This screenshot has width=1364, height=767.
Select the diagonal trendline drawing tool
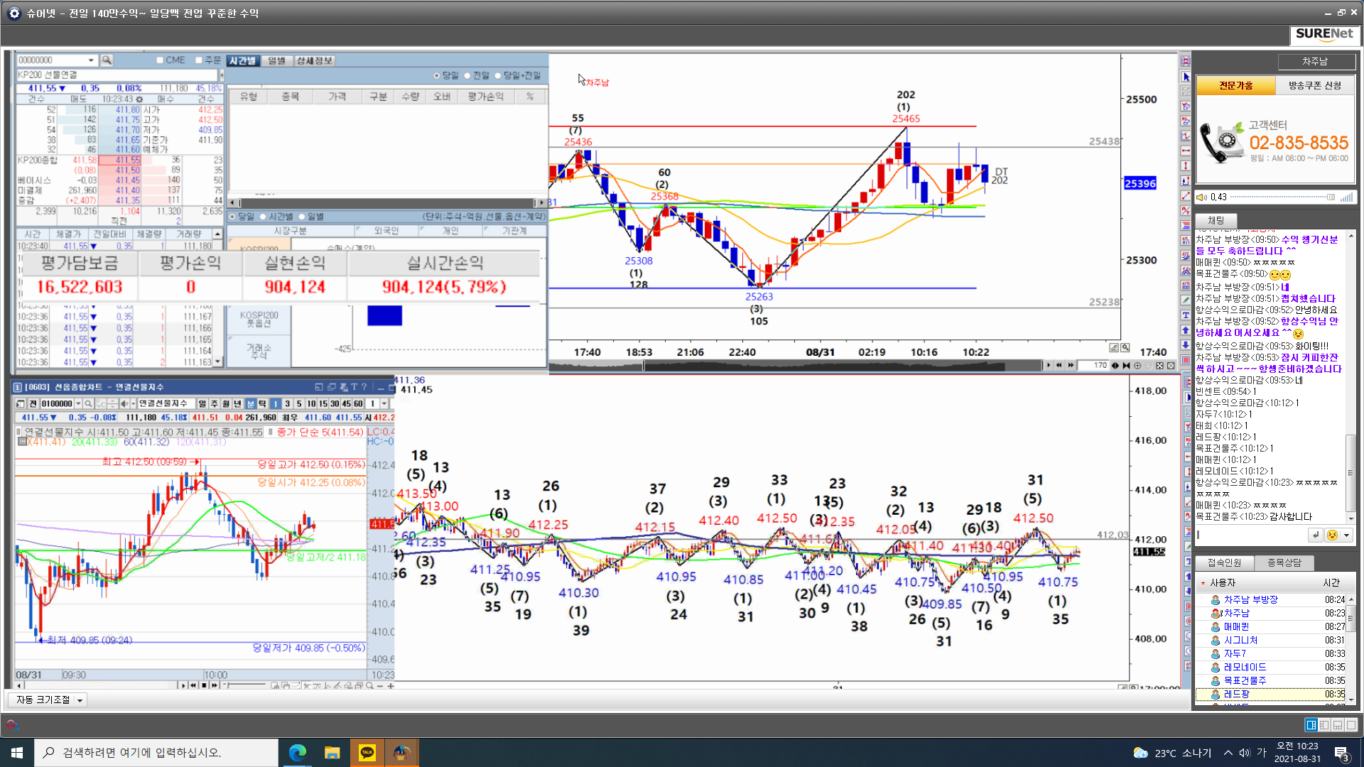tap(1186, 196)
